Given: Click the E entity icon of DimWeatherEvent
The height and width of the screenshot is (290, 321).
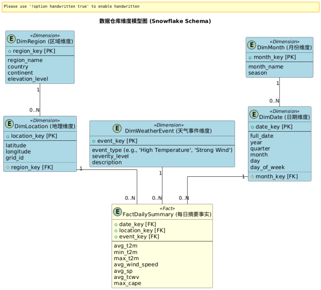Looking at the screenshot, I should [117, 128].
